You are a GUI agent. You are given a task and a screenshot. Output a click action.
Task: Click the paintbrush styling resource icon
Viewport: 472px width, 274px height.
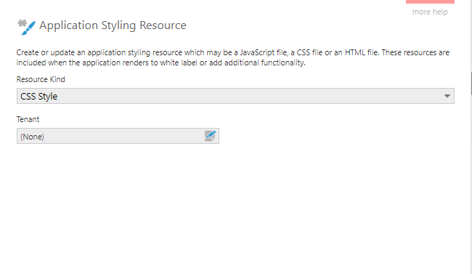click(29, 28)
